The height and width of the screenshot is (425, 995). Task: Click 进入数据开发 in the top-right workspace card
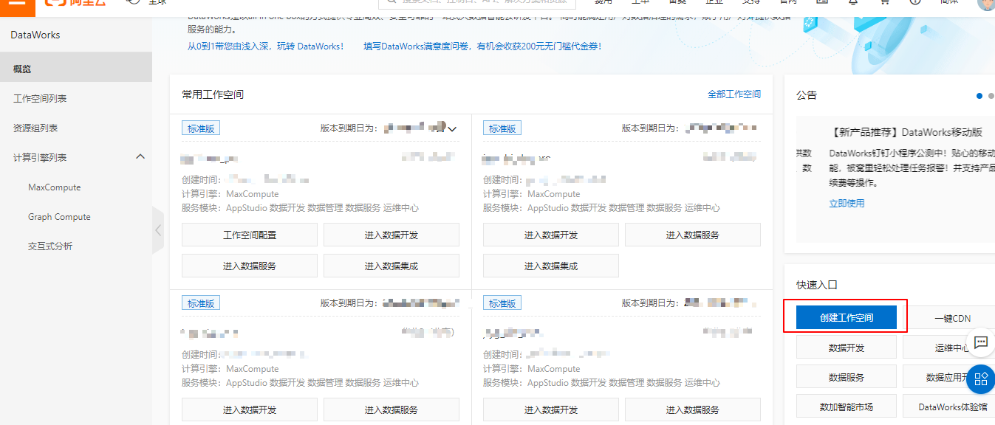click(551, 235)
